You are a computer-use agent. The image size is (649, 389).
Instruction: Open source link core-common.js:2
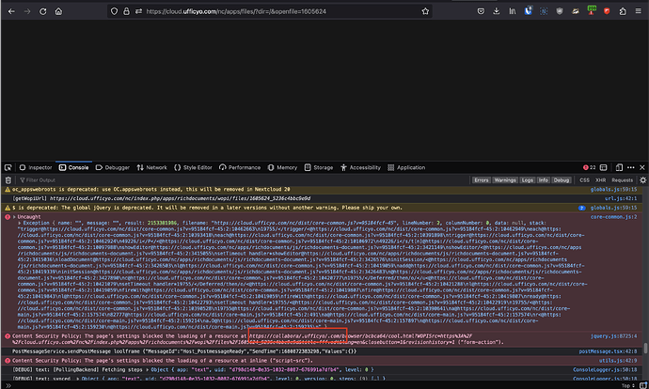[613, 217]
